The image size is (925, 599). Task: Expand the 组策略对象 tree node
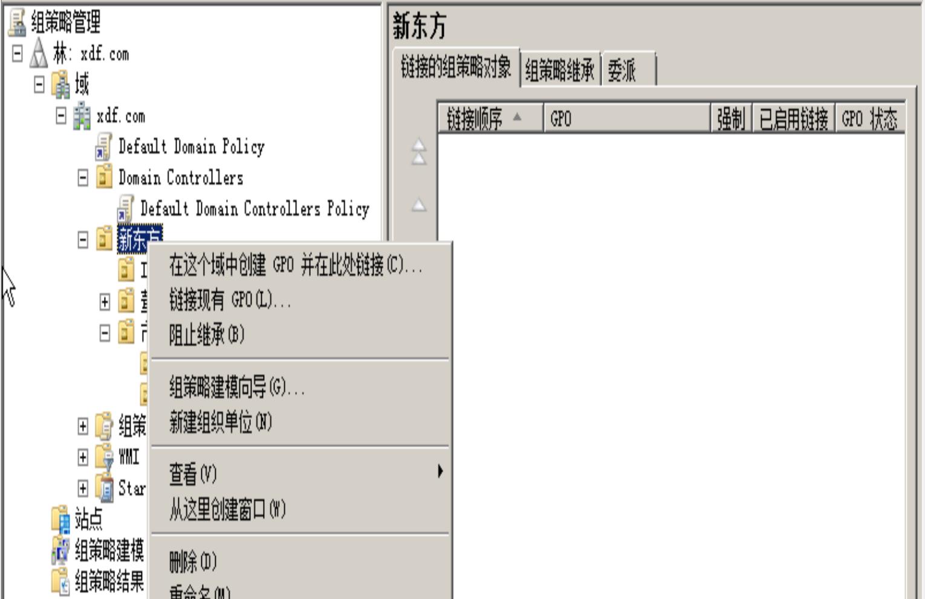pos(83,426)
